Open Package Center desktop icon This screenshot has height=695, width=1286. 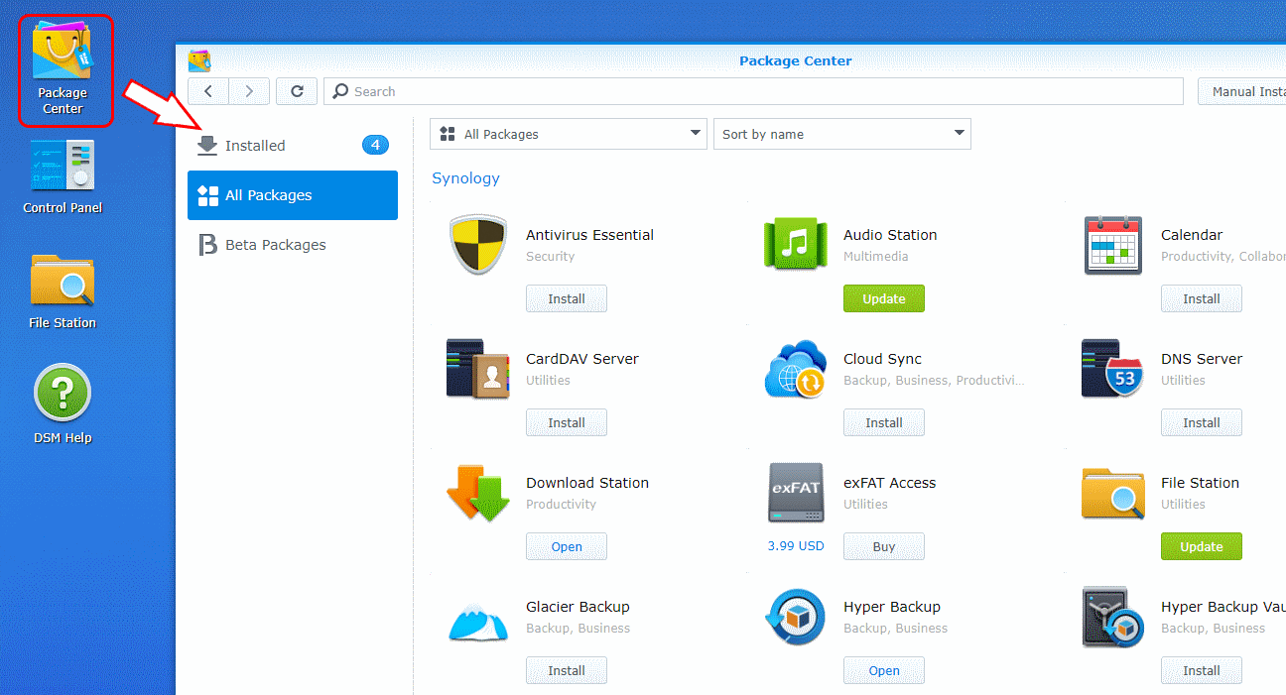coord(63,69)
